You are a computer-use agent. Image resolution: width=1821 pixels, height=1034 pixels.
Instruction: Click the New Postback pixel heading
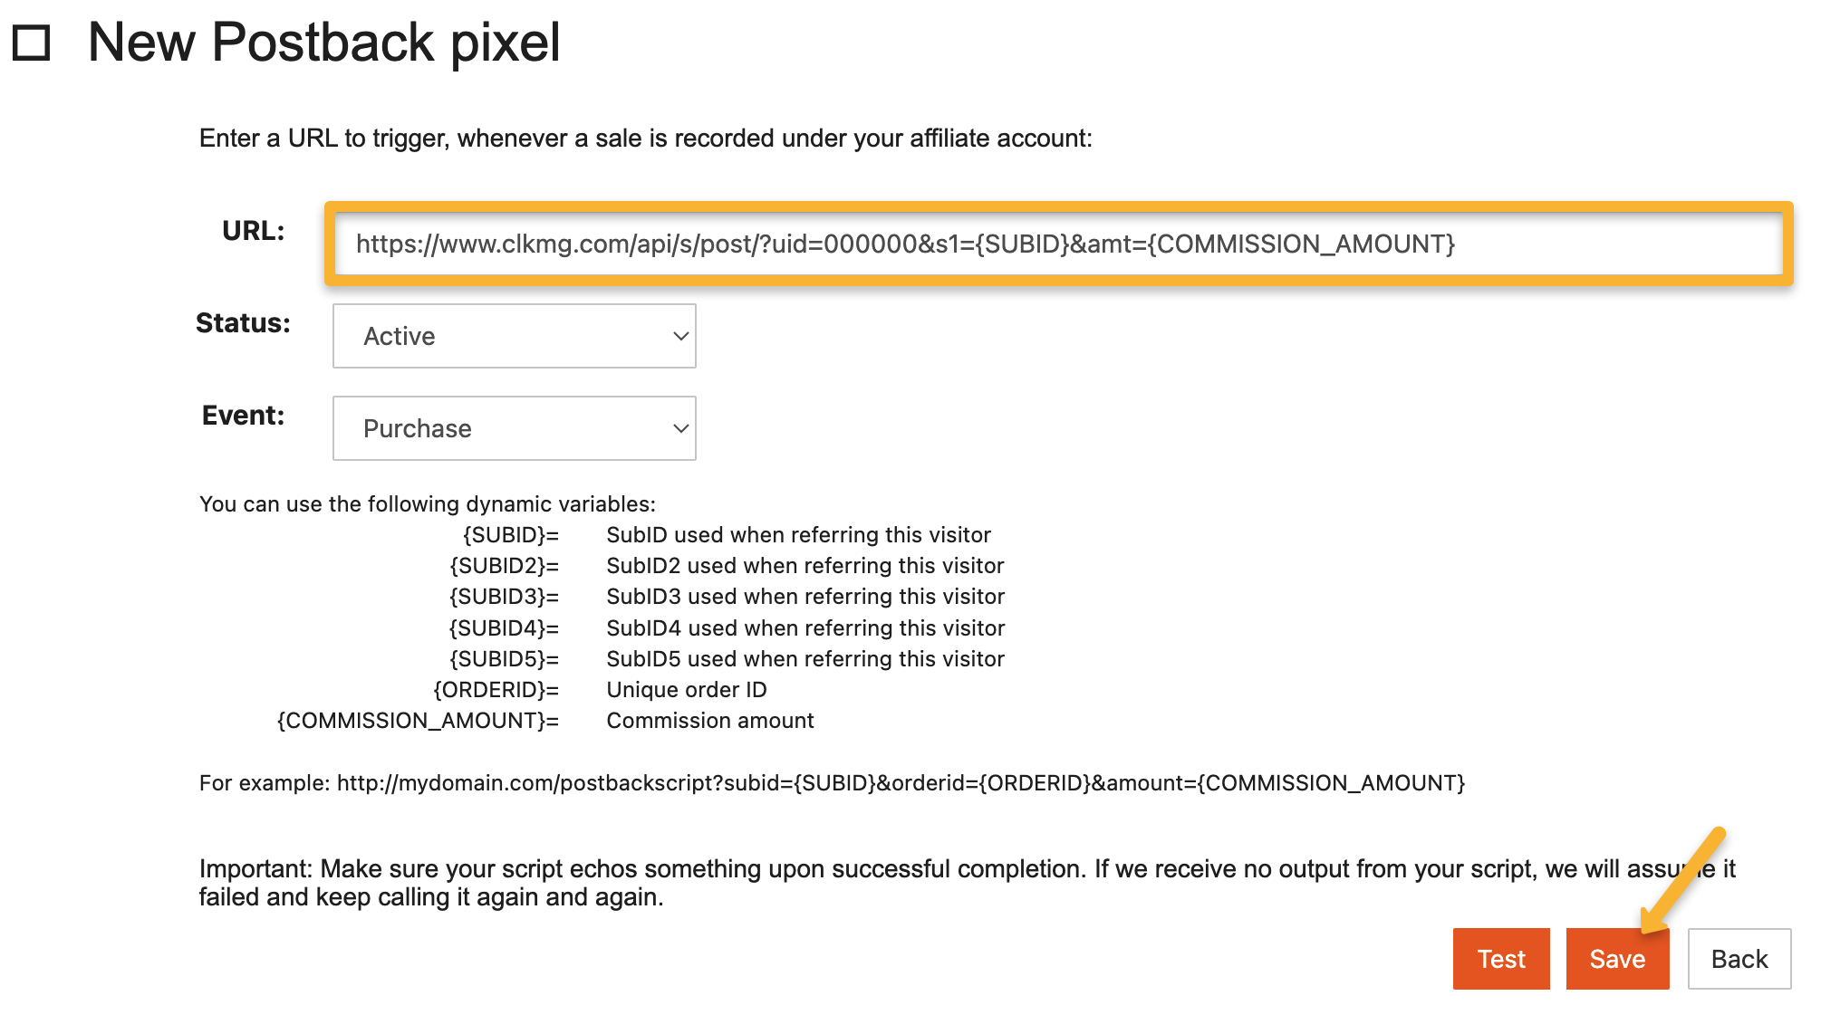(x=323, y=43)
